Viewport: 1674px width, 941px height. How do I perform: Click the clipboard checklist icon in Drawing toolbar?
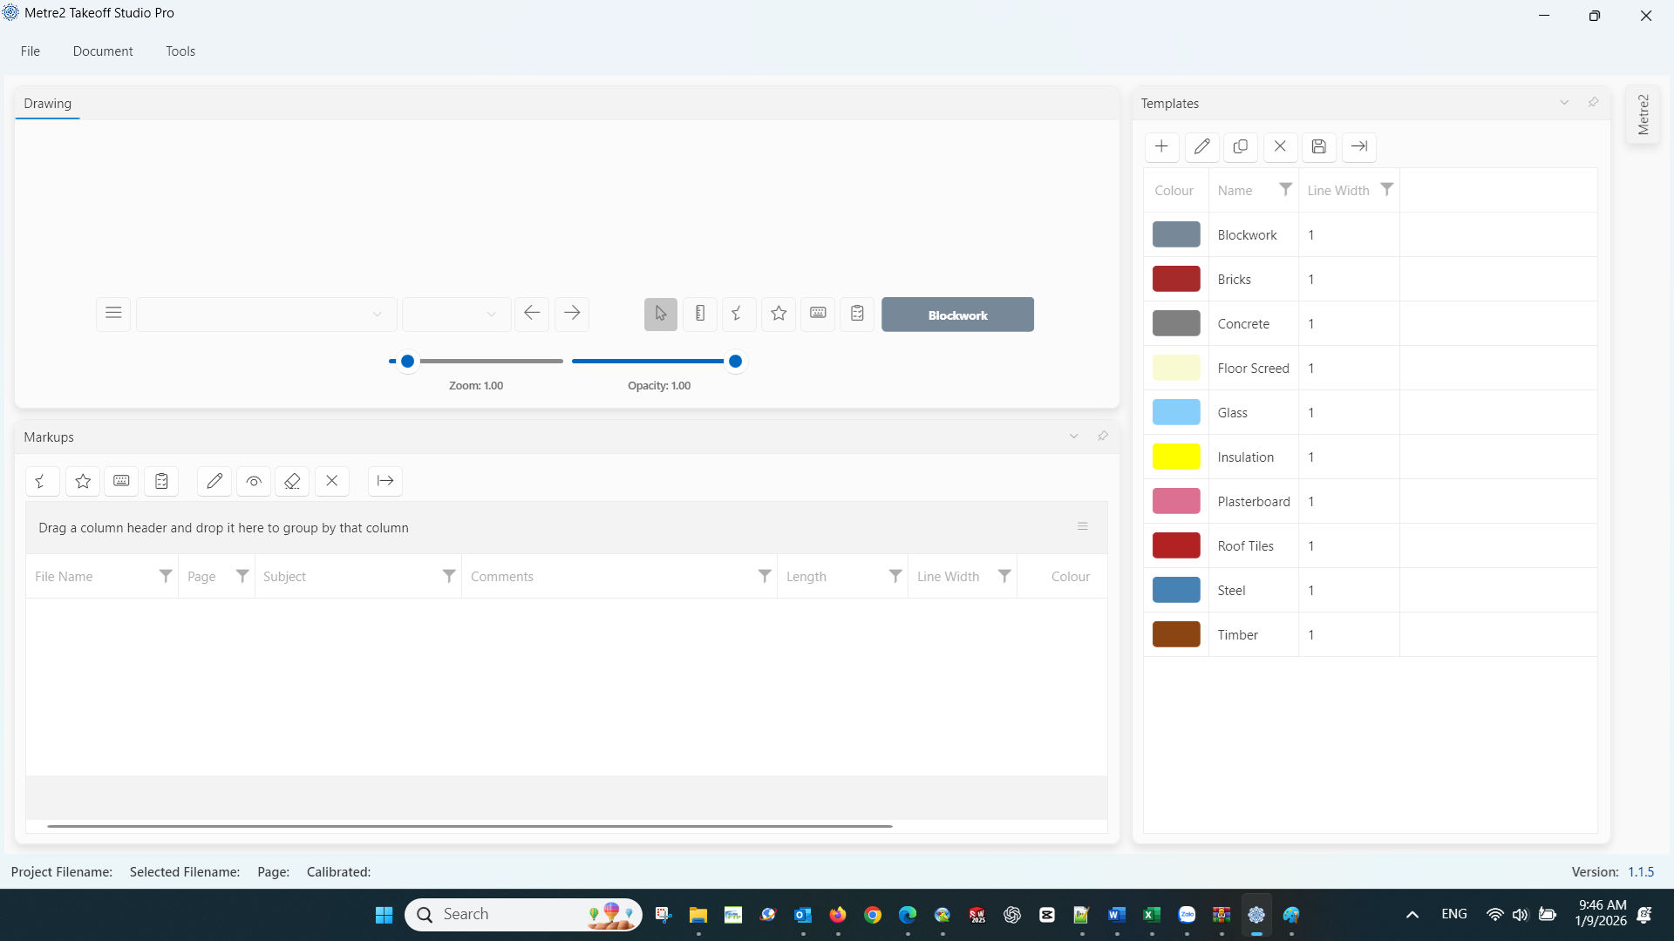pos(857,314)
